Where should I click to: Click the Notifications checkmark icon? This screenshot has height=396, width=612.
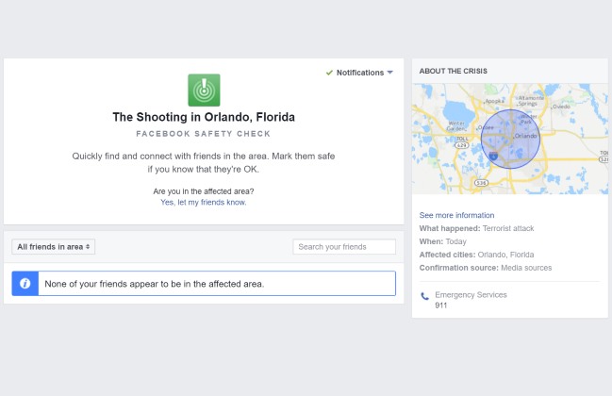coord(329,73)
